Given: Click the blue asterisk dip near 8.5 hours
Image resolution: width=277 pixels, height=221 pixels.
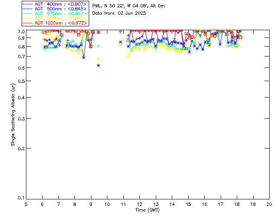Looking at the screenshot, I should tap(84, 58).
